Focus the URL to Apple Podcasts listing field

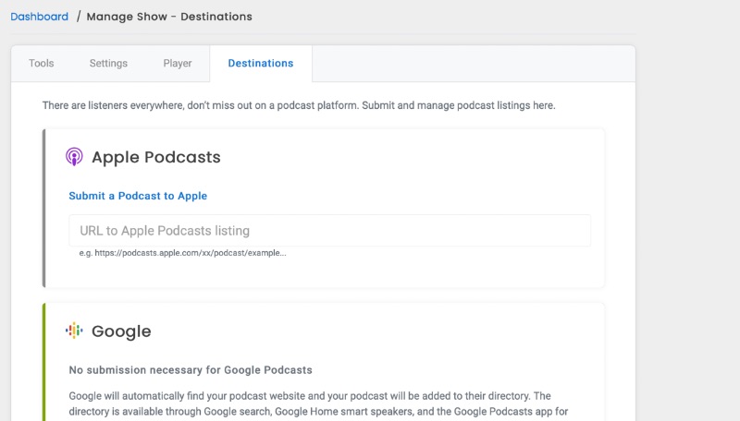tap(329, 231)
